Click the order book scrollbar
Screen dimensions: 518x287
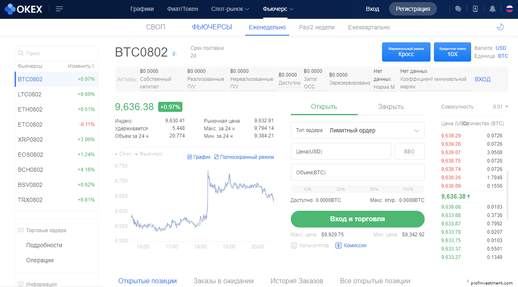coord(508,195)
